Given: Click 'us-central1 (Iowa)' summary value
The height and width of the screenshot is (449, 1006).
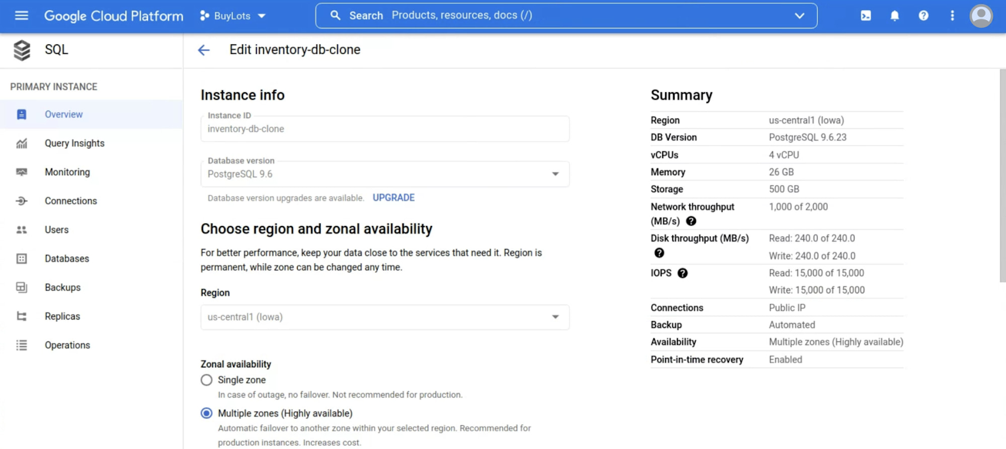Looking at the screenshot, I should [807, 120].
